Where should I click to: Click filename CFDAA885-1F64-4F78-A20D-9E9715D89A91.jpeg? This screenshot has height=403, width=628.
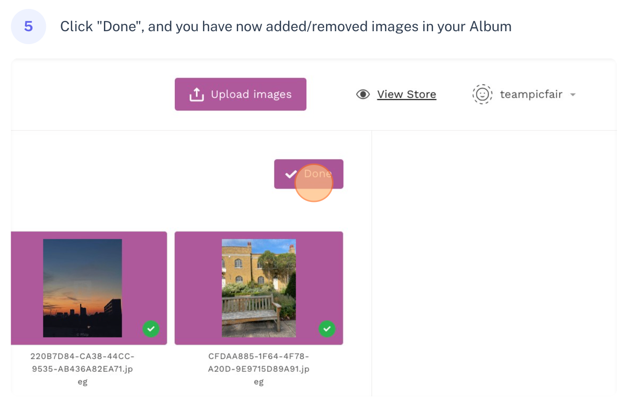259,369
